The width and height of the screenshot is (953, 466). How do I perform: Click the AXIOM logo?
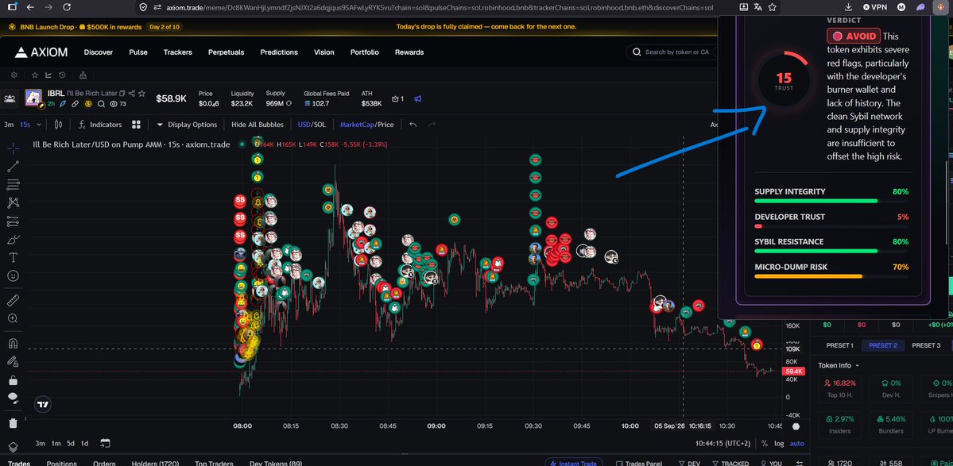(41, 52)
